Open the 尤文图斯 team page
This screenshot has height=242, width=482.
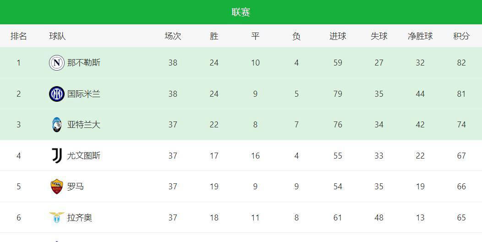coord(83,155)
